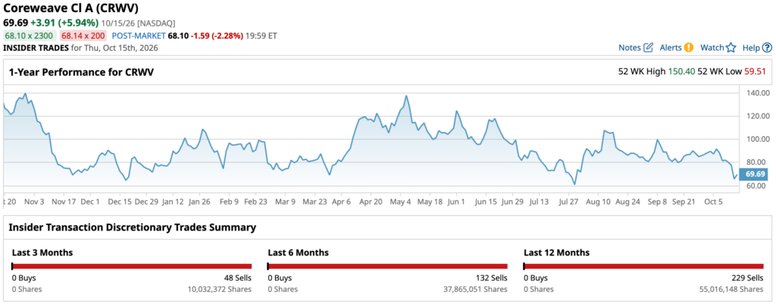Click the orange Alerts exclamation icon
776x304 pixels.
pyautogui.click(x=689, y=48)
